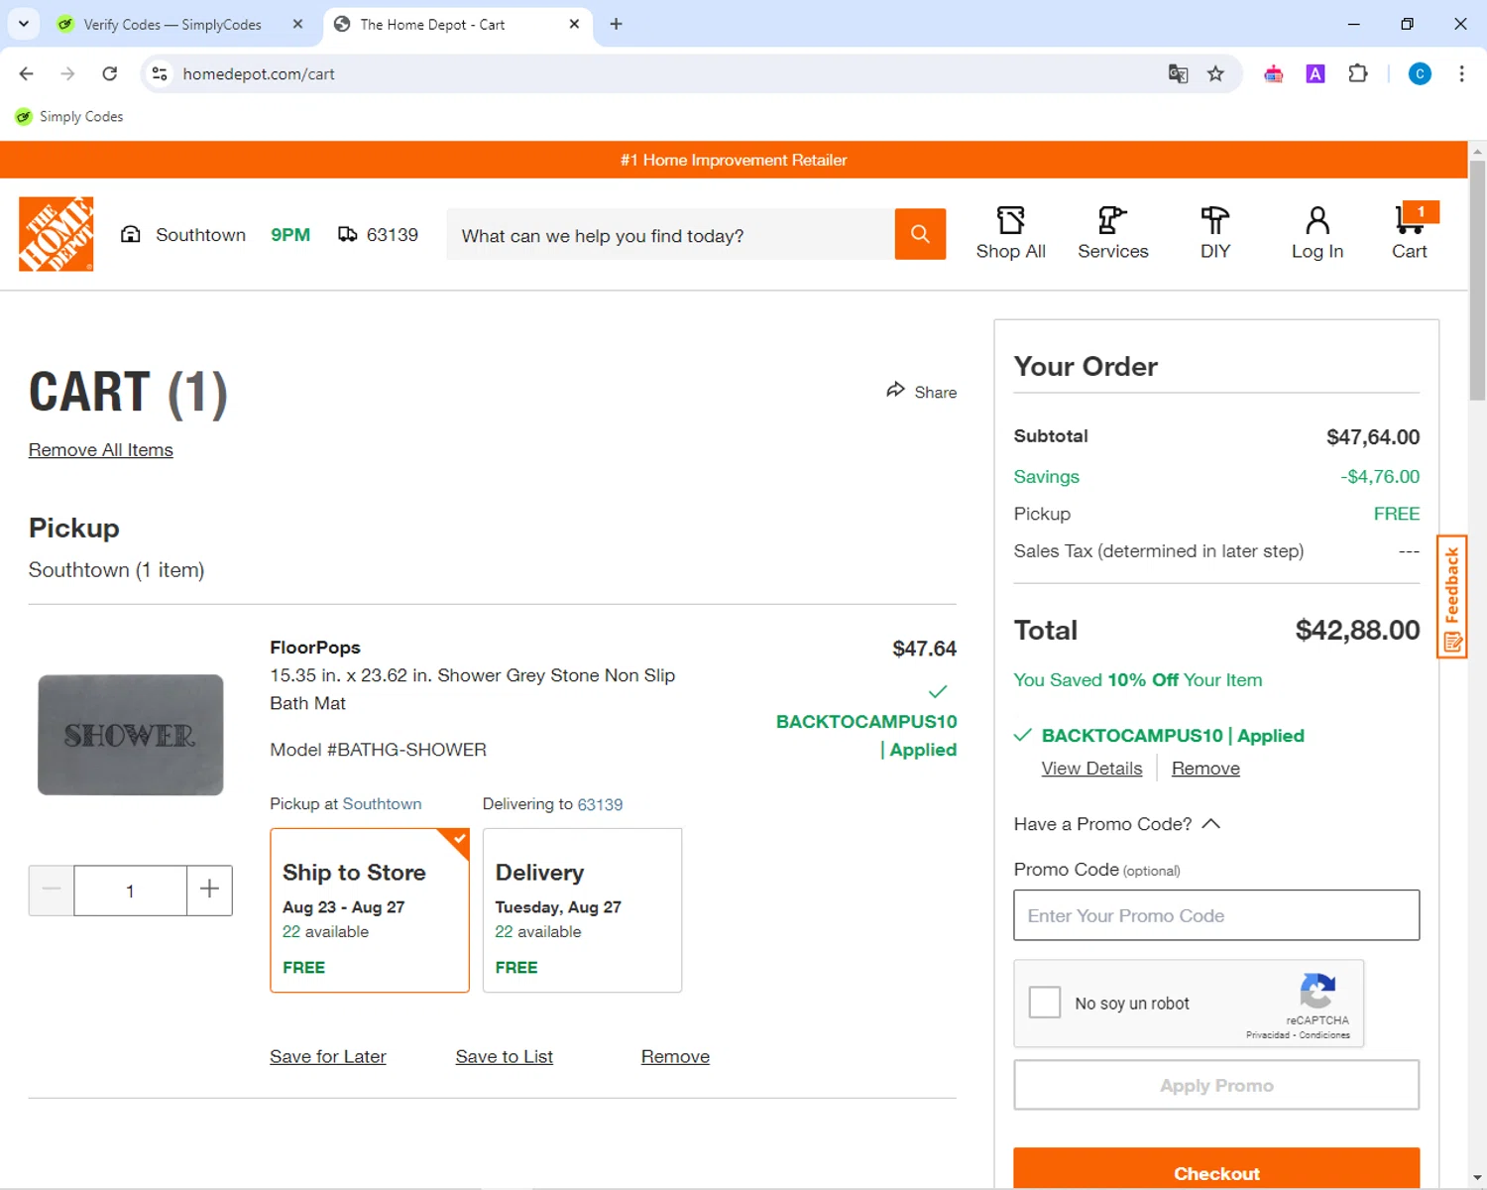Click the reCAPTCHA Privacidad link

point(1268,1035)
